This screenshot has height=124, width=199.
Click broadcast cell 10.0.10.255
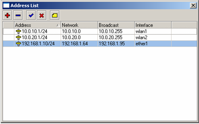coord(116,31)
